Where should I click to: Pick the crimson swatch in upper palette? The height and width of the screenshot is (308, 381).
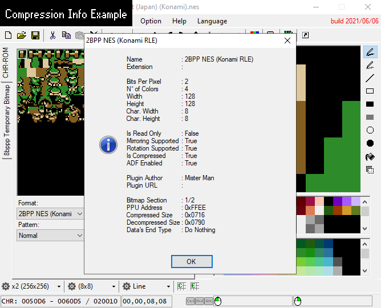click(310, 201)
